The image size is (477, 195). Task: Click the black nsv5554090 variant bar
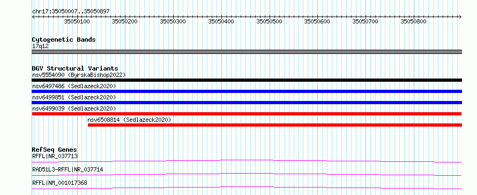tap(247, 80)
